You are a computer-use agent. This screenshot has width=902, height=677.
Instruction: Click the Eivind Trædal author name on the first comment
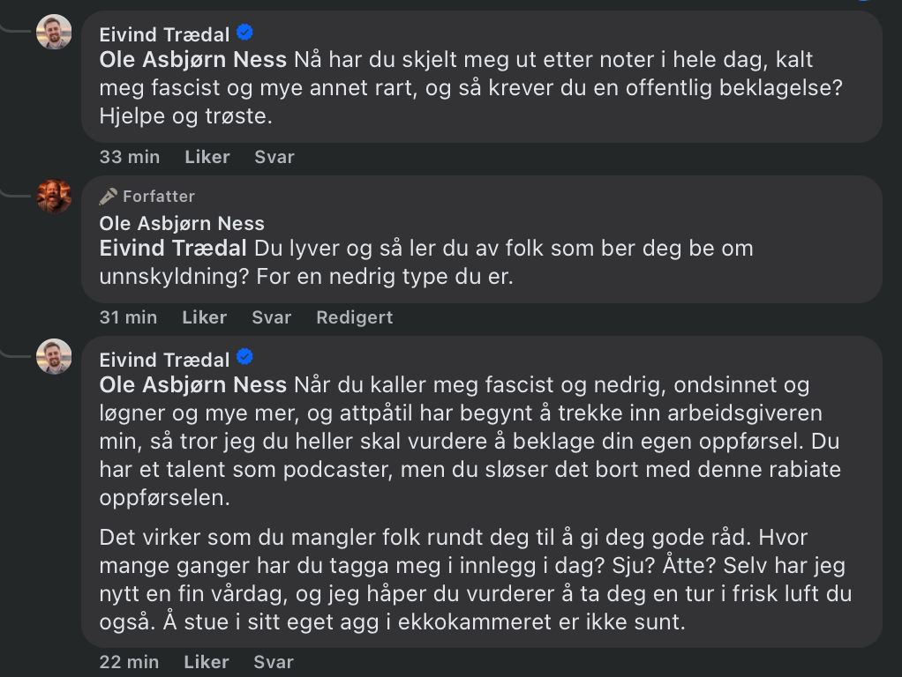[164, 34]
